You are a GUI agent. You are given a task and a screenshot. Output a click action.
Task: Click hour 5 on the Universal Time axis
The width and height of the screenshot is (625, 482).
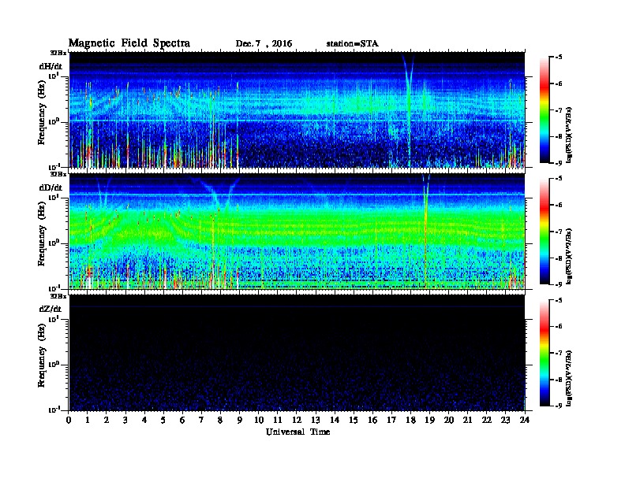pos(163,420)
